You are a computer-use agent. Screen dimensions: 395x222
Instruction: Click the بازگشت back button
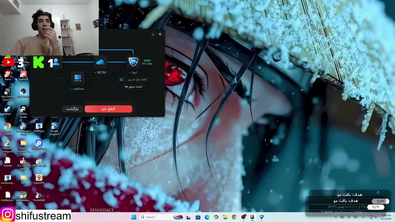click(x=72, y=109)
